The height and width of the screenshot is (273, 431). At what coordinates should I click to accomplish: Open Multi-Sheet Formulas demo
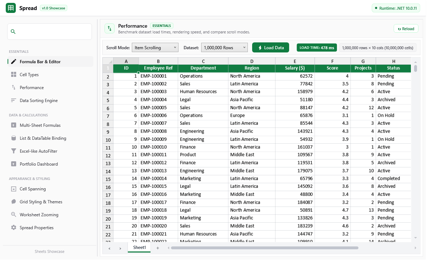point(50,125)
